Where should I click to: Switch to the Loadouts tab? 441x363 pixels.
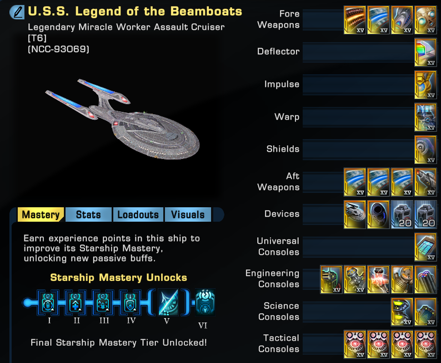point(138,214)
